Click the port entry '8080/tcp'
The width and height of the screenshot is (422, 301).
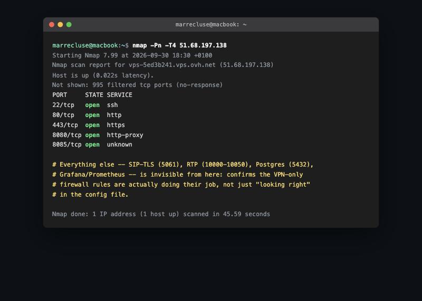[x=67, y=135]
